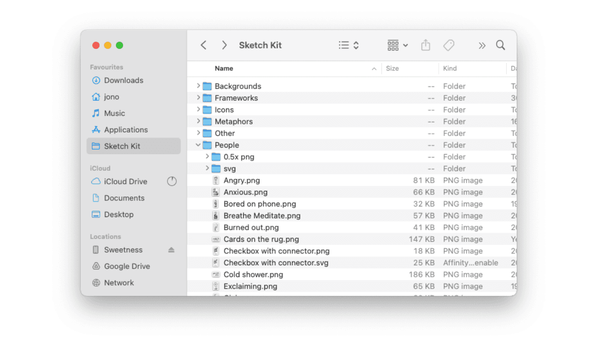Eject the Sweetness drive
This screenshot has height=340, width=605.
point(171,250)
